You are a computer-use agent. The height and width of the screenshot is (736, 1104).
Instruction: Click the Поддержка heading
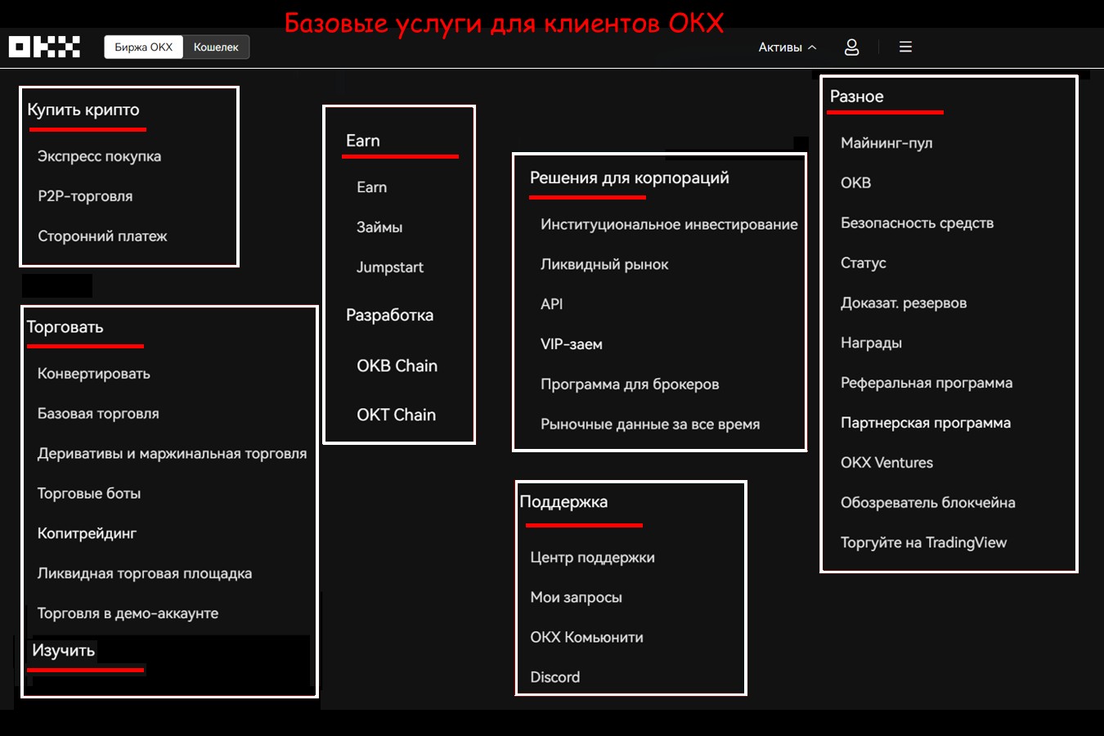point(564,502)
